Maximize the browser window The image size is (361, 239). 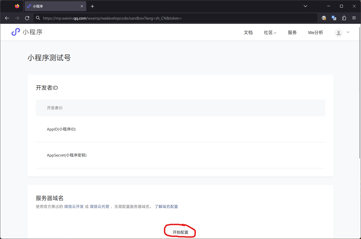341,6
